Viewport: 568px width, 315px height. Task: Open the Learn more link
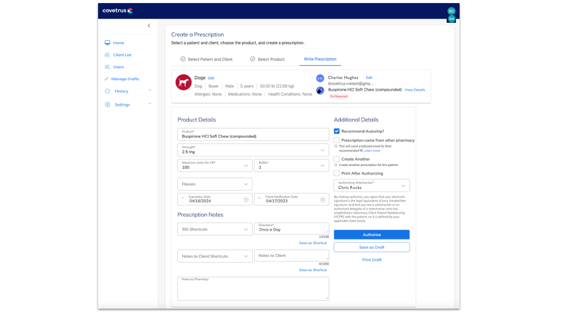373,150
